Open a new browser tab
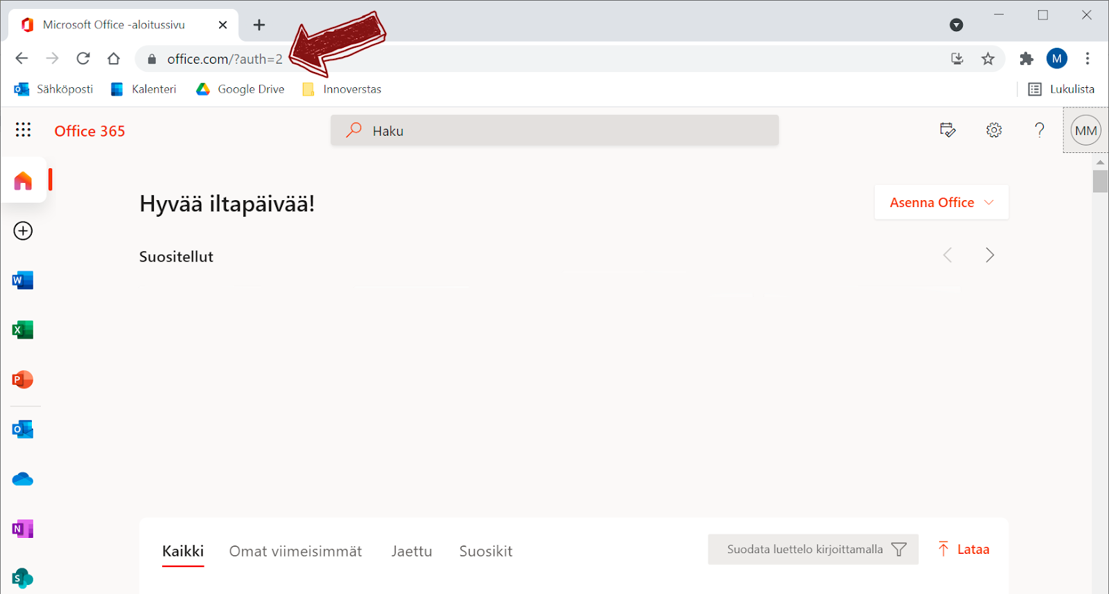The image size is (1109, 594). click(259, 25)
